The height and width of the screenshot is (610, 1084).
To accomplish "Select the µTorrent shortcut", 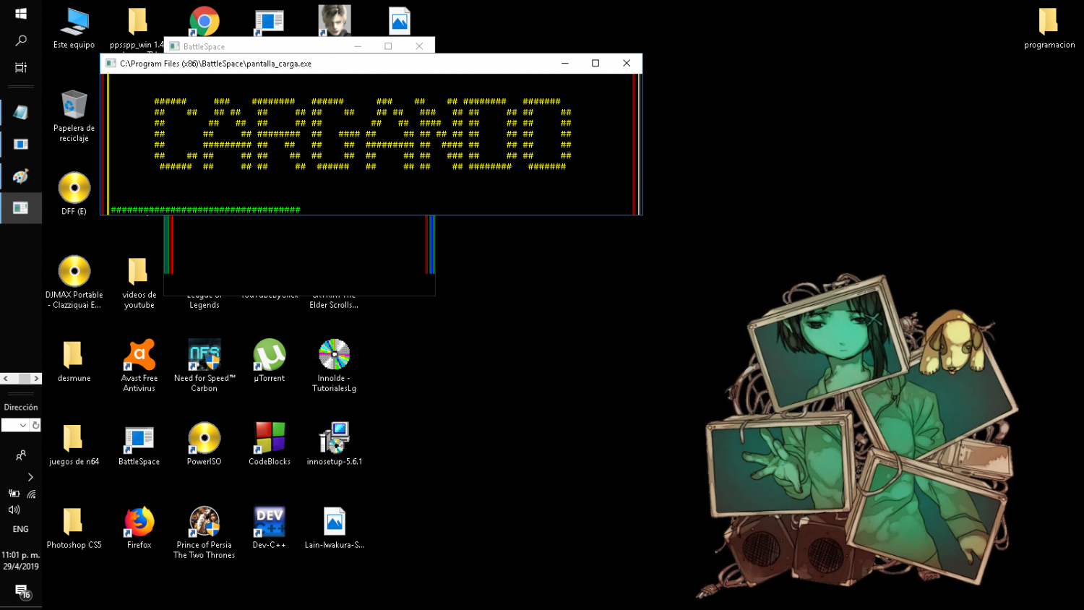I will click(x=269, y=361).
